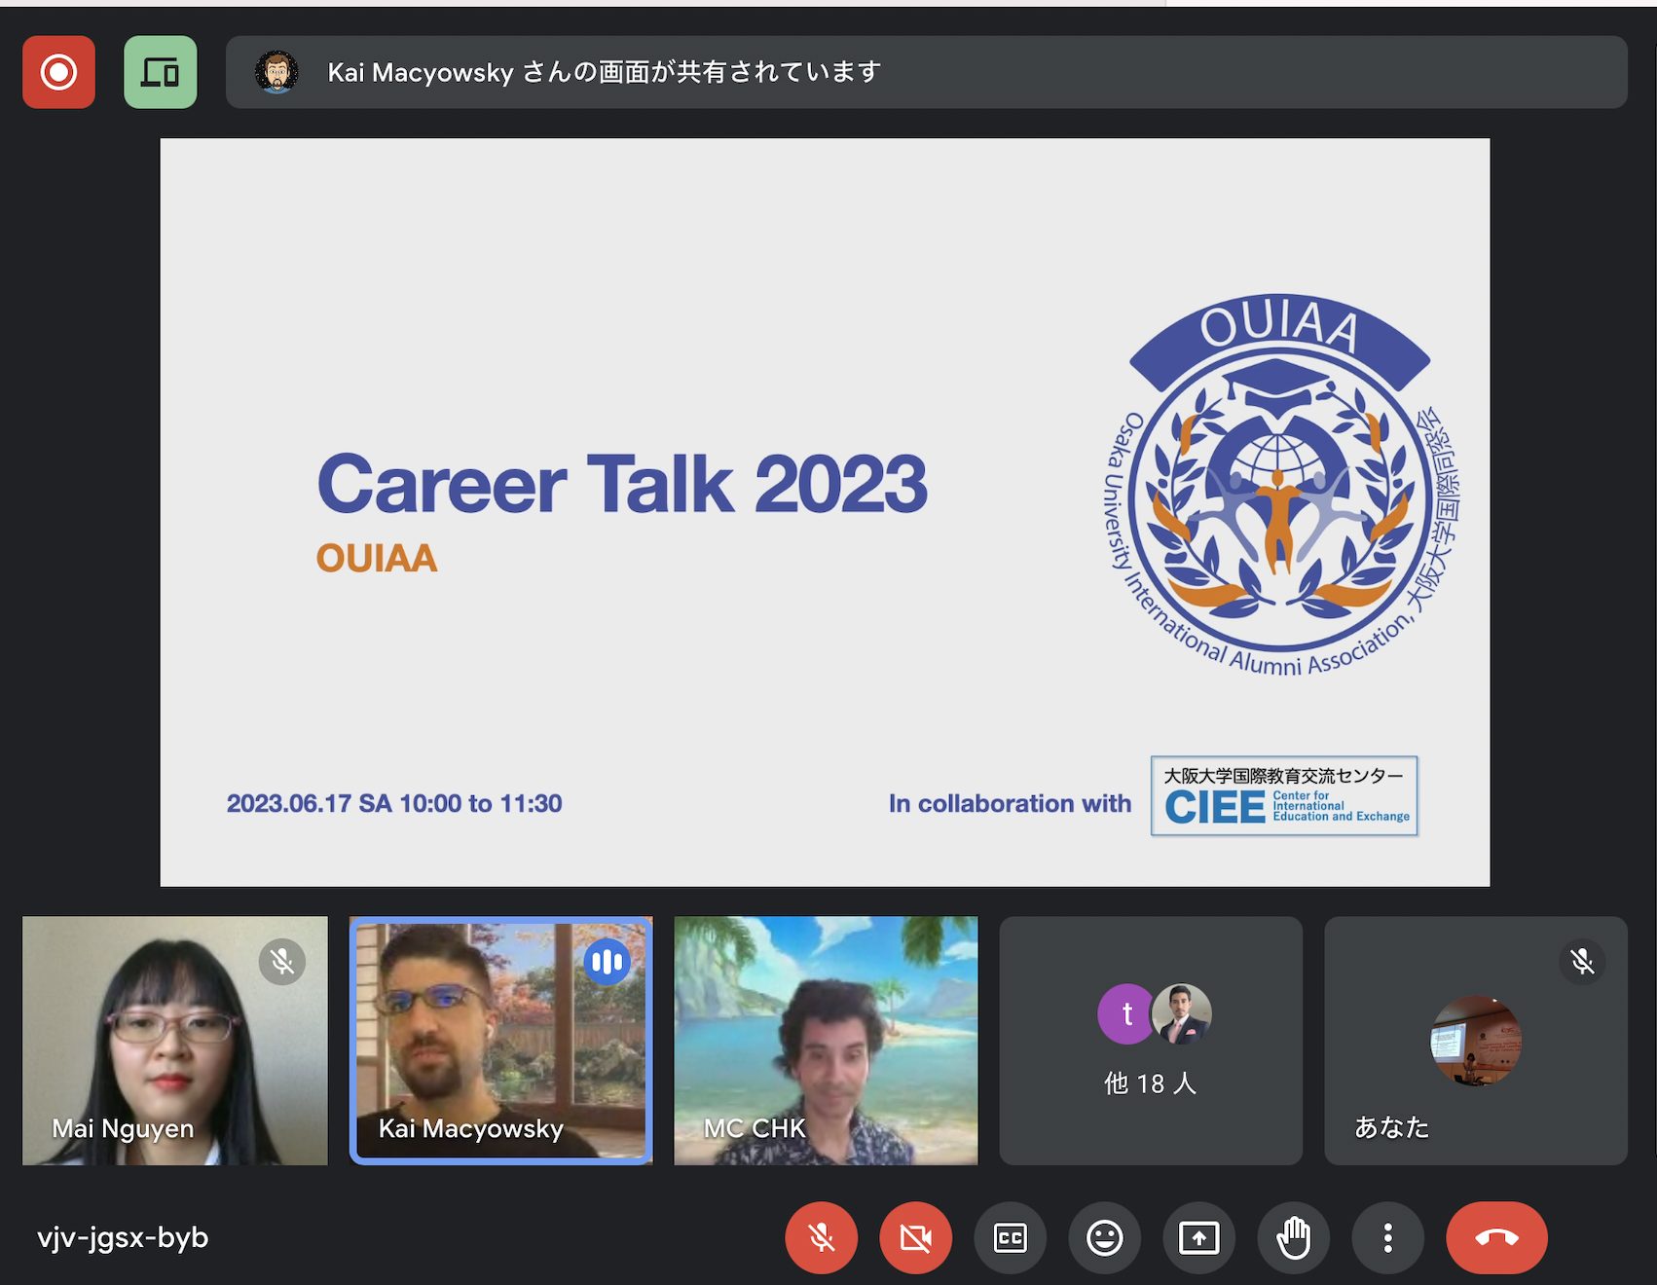Click the red recording indicator button
Image resolution: width=1657 pixels, height=1285 pixels.
point(58,72)
